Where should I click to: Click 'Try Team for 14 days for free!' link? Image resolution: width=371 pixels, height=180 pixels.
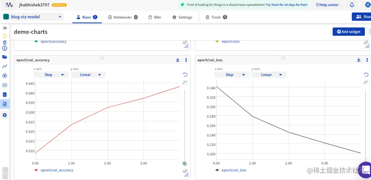pyautogui.click(x=287, y=5)
